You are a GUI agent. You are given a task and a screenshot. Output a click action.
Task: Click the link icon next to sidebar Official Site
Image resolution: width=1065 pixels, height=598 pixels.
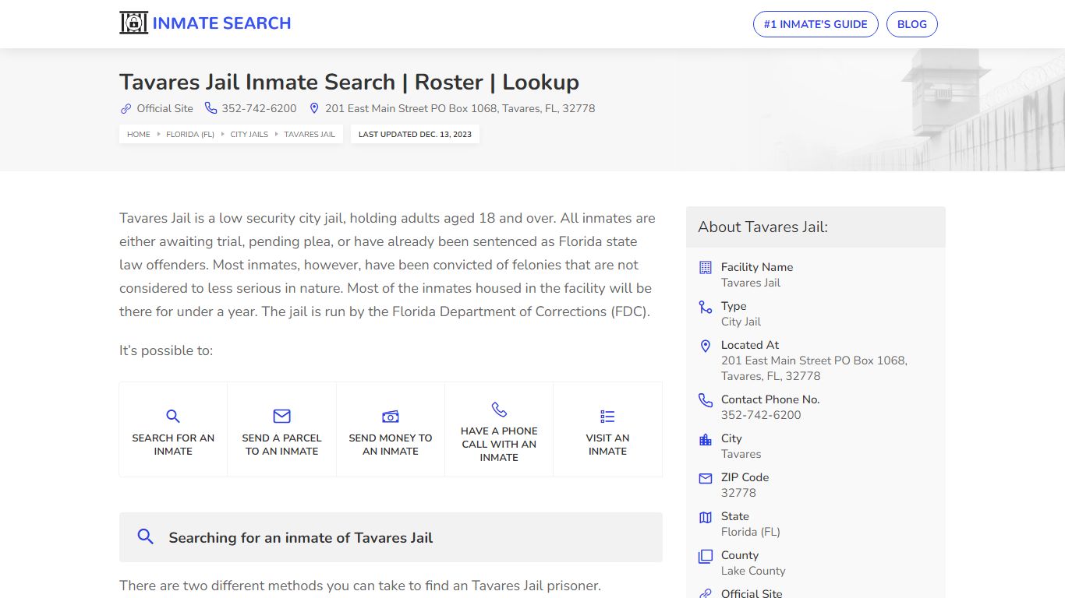coord(706,593)
